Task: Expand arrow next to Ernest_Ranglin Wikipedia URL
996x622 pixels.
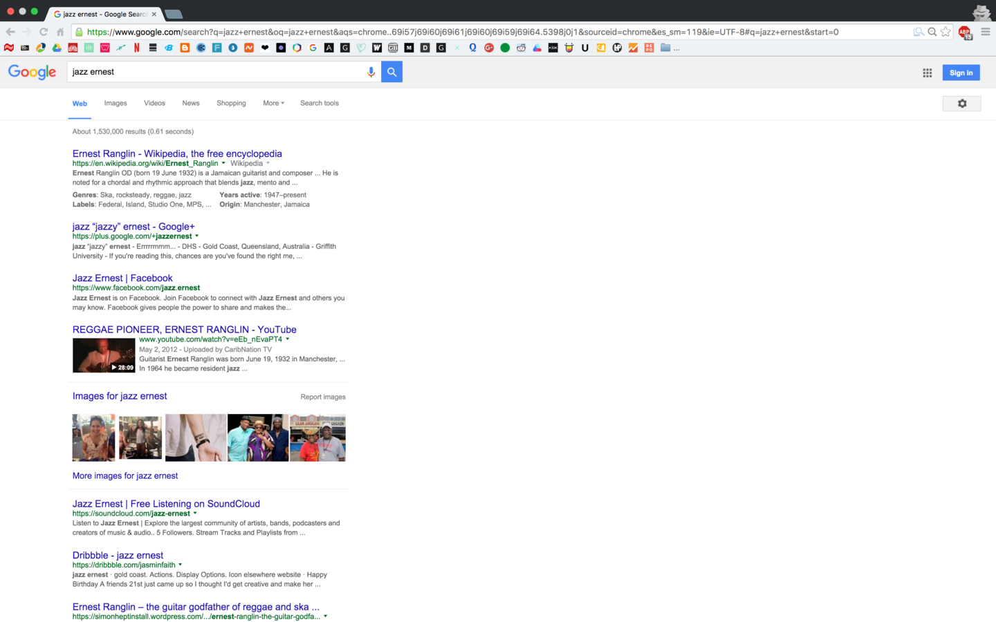Action: pos(223,163)
